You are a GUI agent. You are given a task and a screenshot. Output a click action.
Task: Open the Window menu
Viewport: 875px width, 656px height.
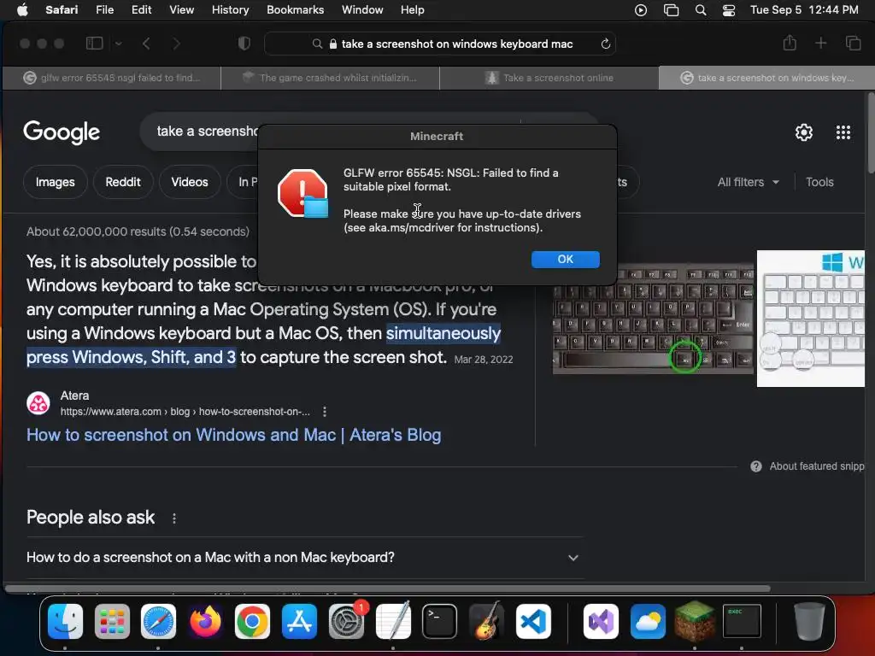click(362, 9)
